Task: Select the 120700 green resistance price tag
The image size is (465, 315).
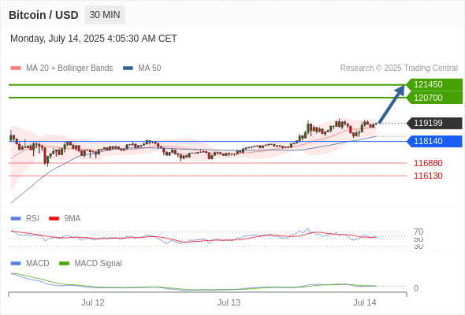Action: [x=434, y=98]
